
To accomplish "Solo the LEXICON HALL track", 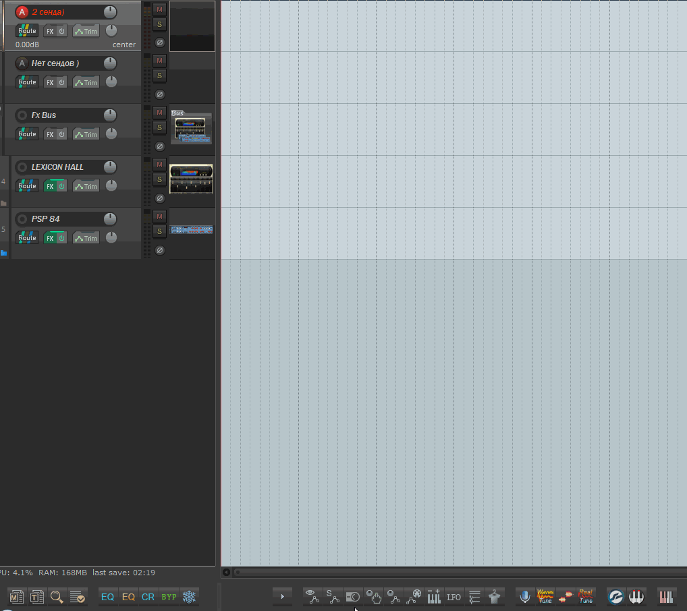I will pos(159,179).
